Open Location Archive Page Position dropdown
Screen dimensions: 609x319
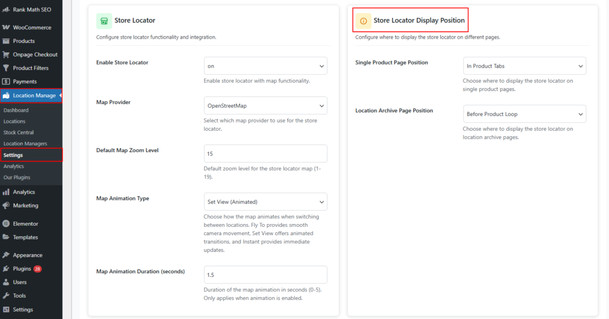524,114
